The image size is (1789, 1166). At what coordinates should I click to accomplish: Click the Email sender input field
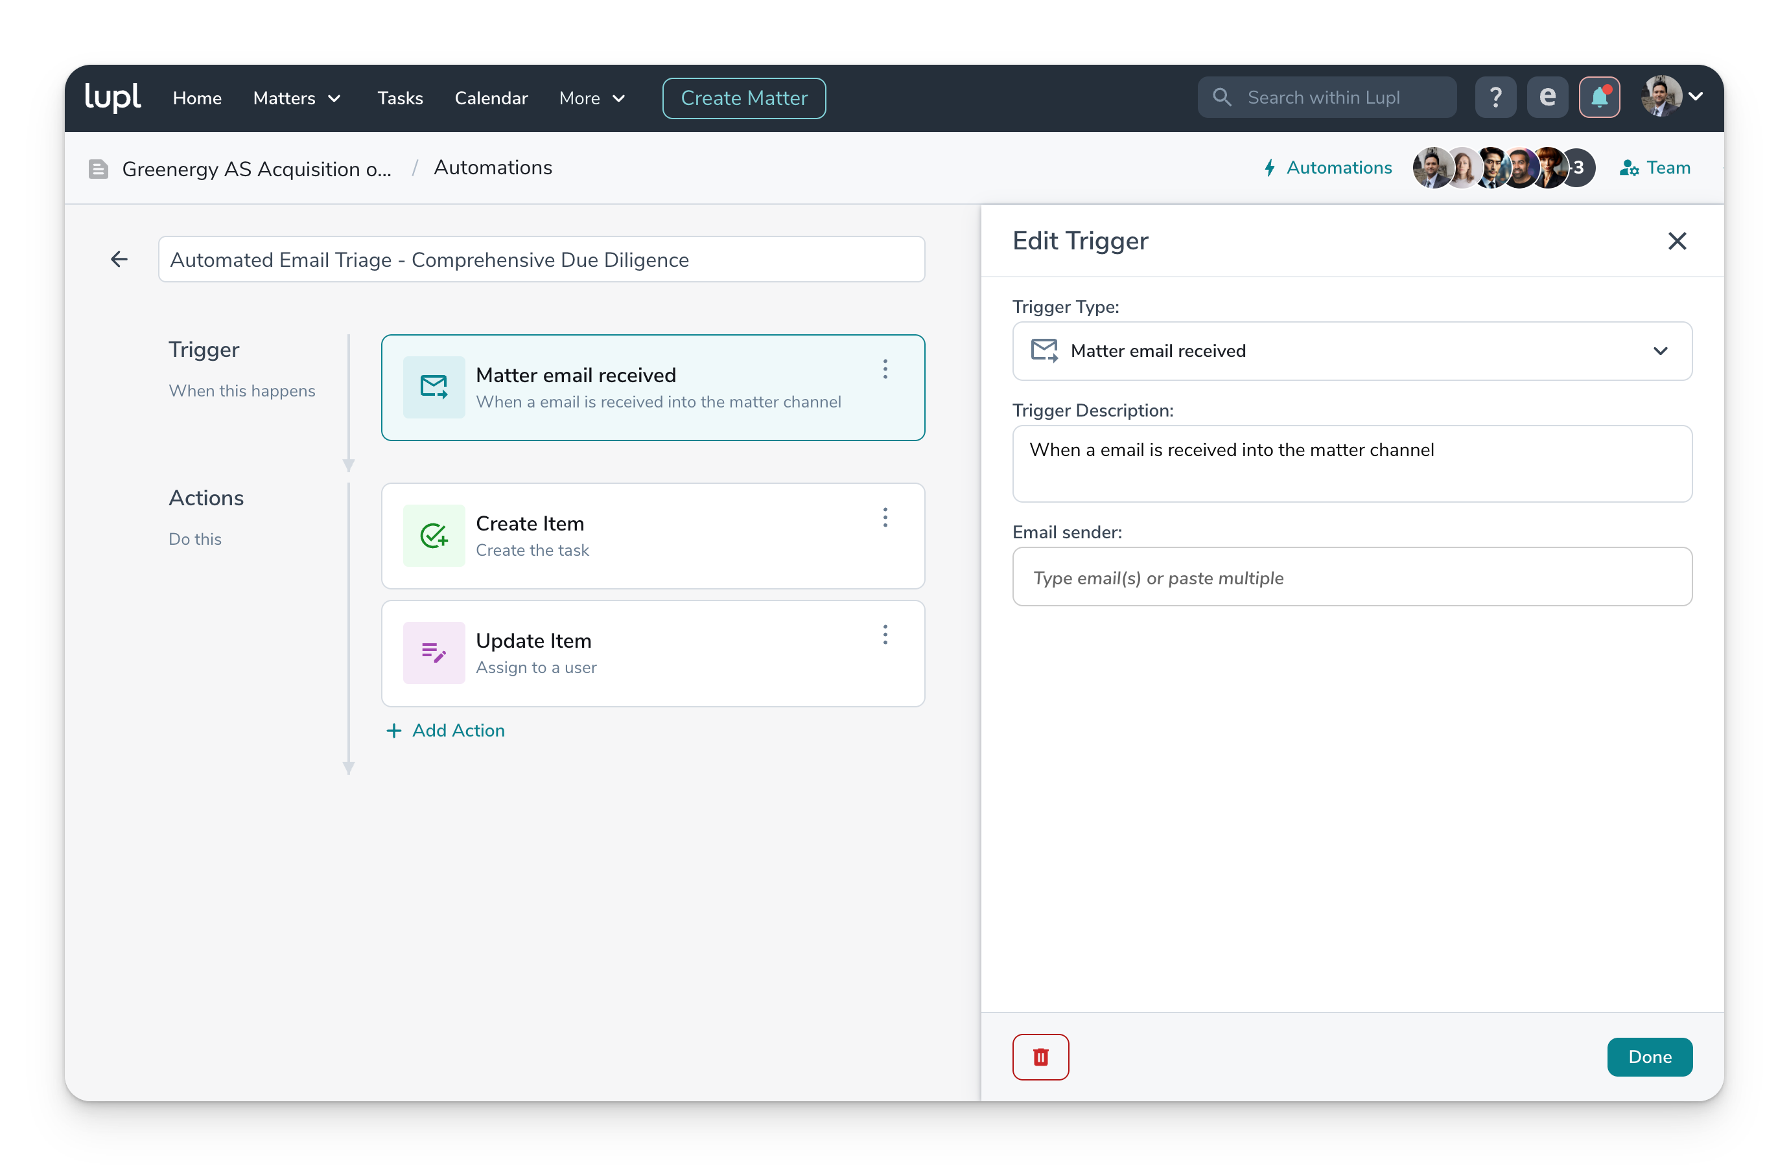point(1351,578)
